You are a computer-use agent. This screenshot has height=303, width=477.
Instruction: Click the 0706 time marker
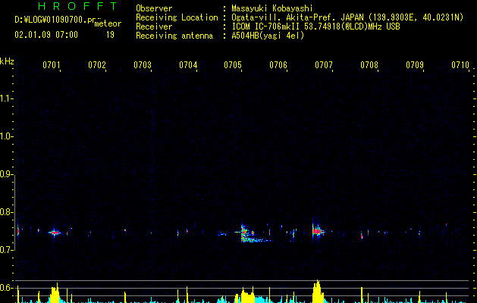(278, 65)
